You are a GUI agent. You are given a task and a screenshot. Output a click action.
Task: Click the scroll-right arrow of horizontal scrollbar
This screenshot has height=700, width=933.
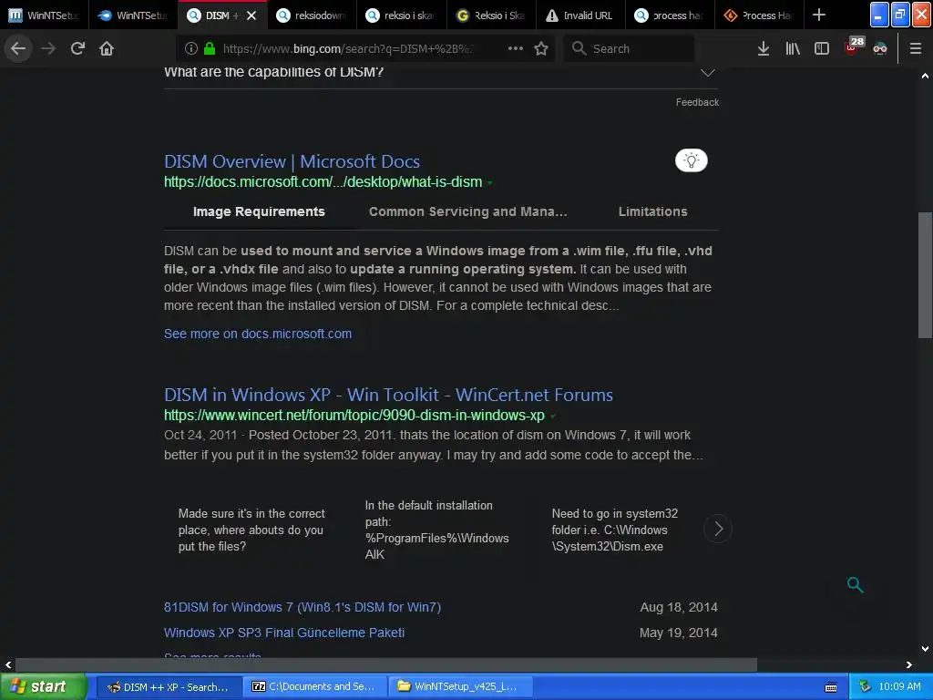pyautogui.click(x=908, y=664)
